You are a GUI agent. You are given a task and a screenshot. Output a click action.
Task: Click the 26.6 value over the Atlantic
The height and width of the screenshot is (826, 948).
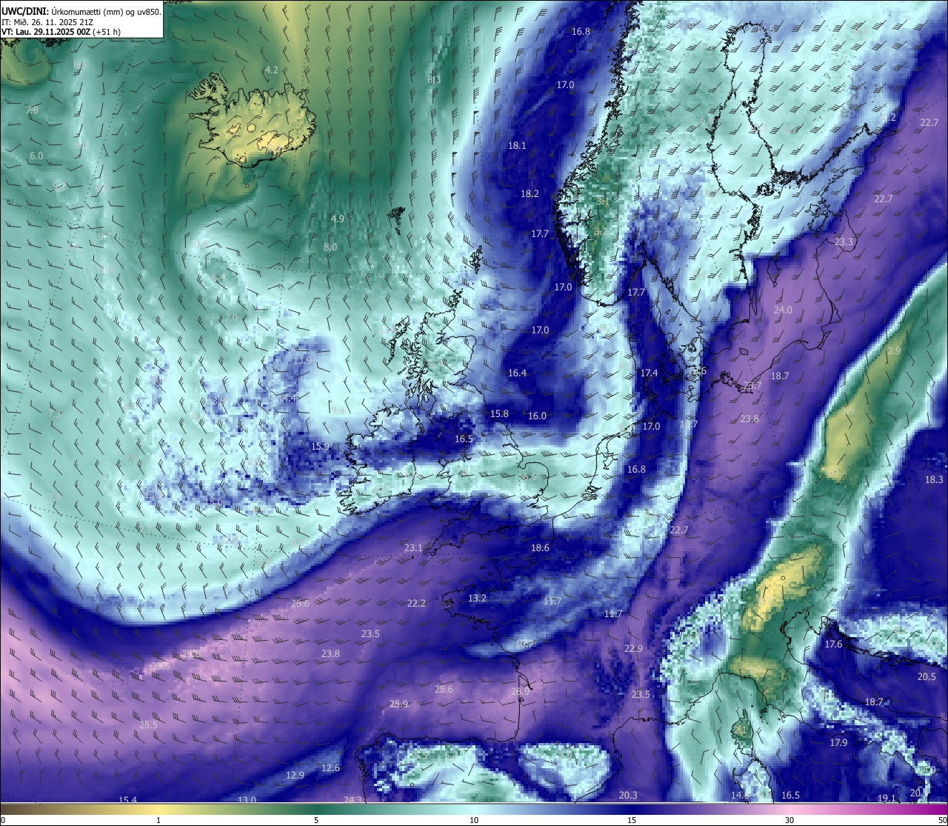300,603
